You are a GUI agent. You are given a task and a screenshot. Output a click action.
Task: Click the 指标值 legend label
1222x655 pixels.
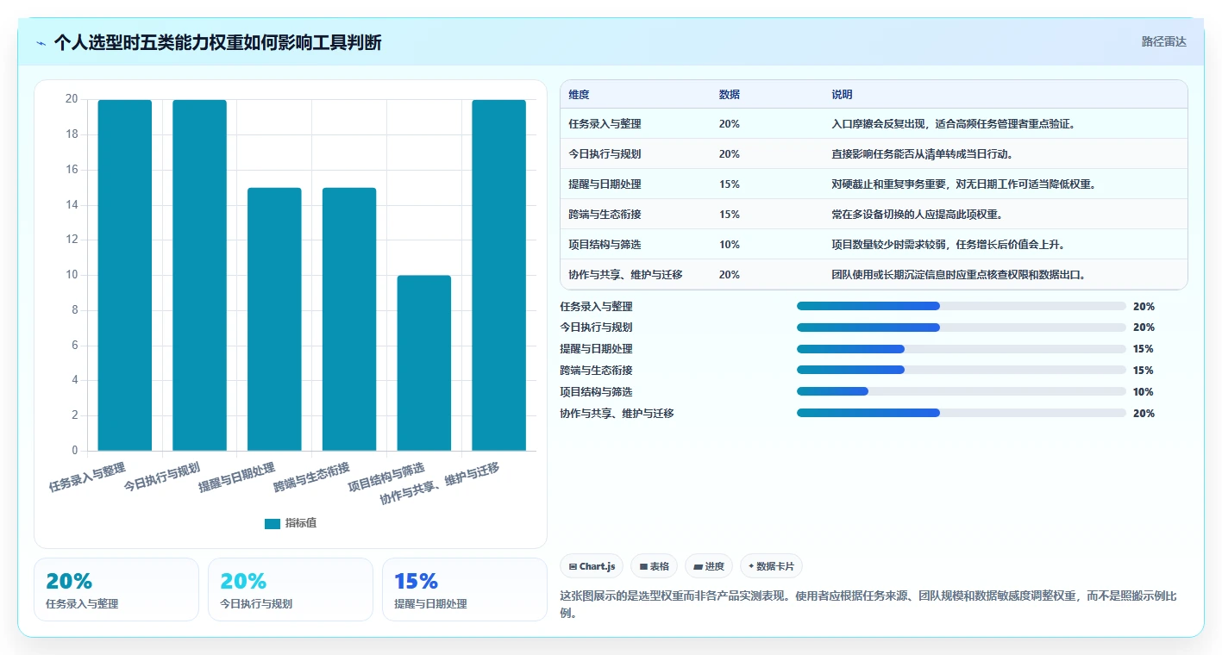tap(301, 523)
